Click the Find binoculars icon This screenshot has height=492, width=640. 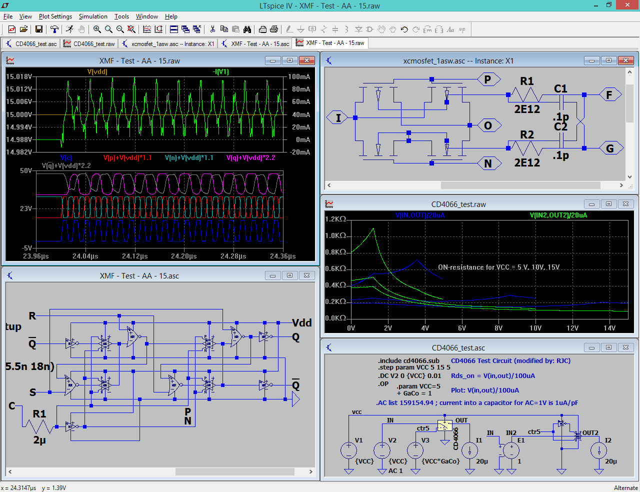pos(247,29)
